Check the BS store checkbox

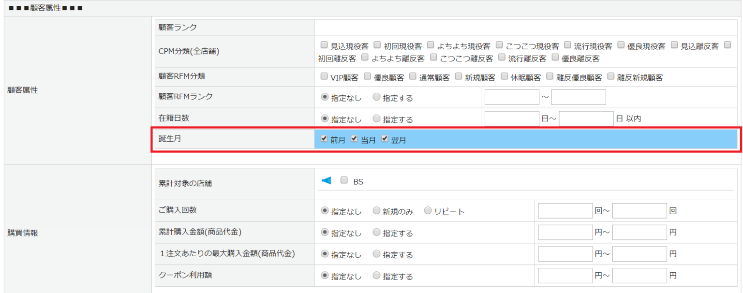tap(344, 180)
